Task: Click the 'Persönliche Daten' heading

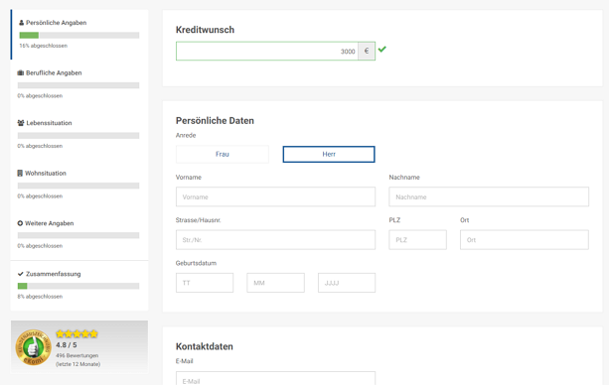Action: [215, 121]
